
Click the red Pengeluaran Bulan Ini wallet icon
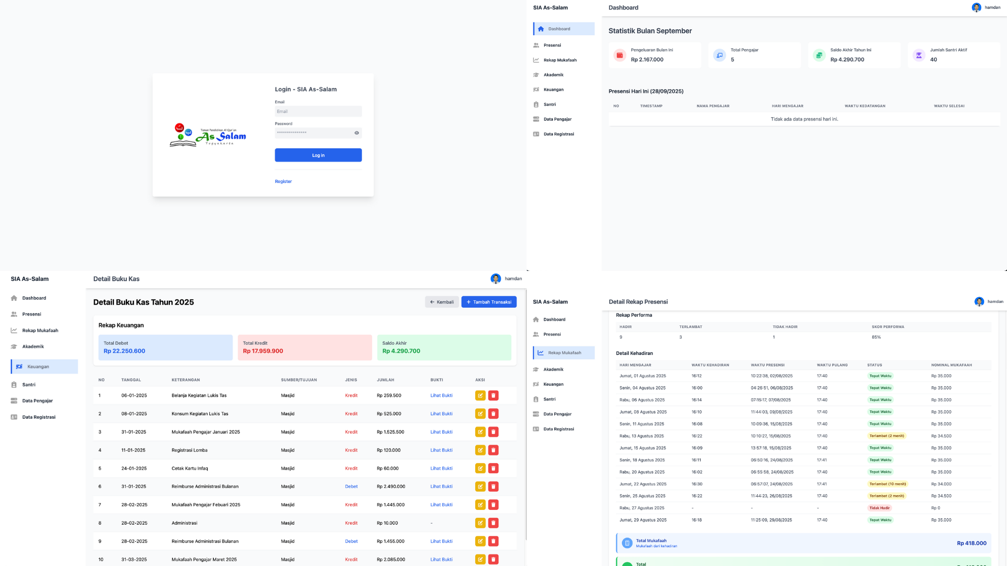click(x=619, y=55)
